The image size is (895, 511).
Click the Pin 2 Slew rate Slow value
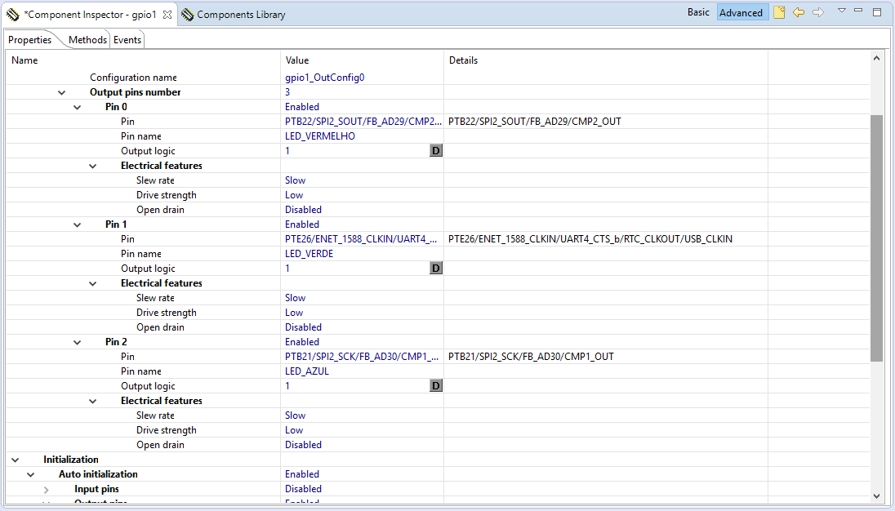(x=295, y=415)
